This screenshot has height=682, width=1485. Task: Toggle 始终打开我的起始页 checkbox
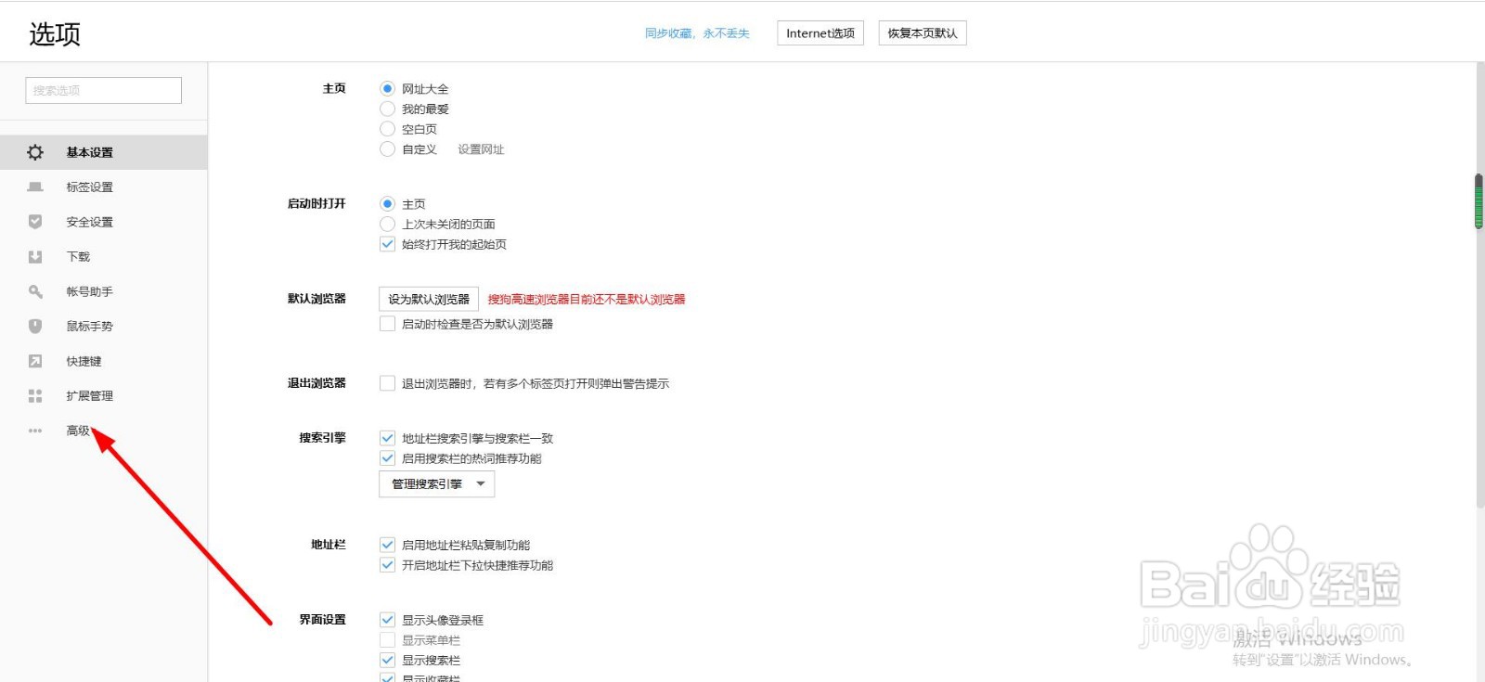388,245
